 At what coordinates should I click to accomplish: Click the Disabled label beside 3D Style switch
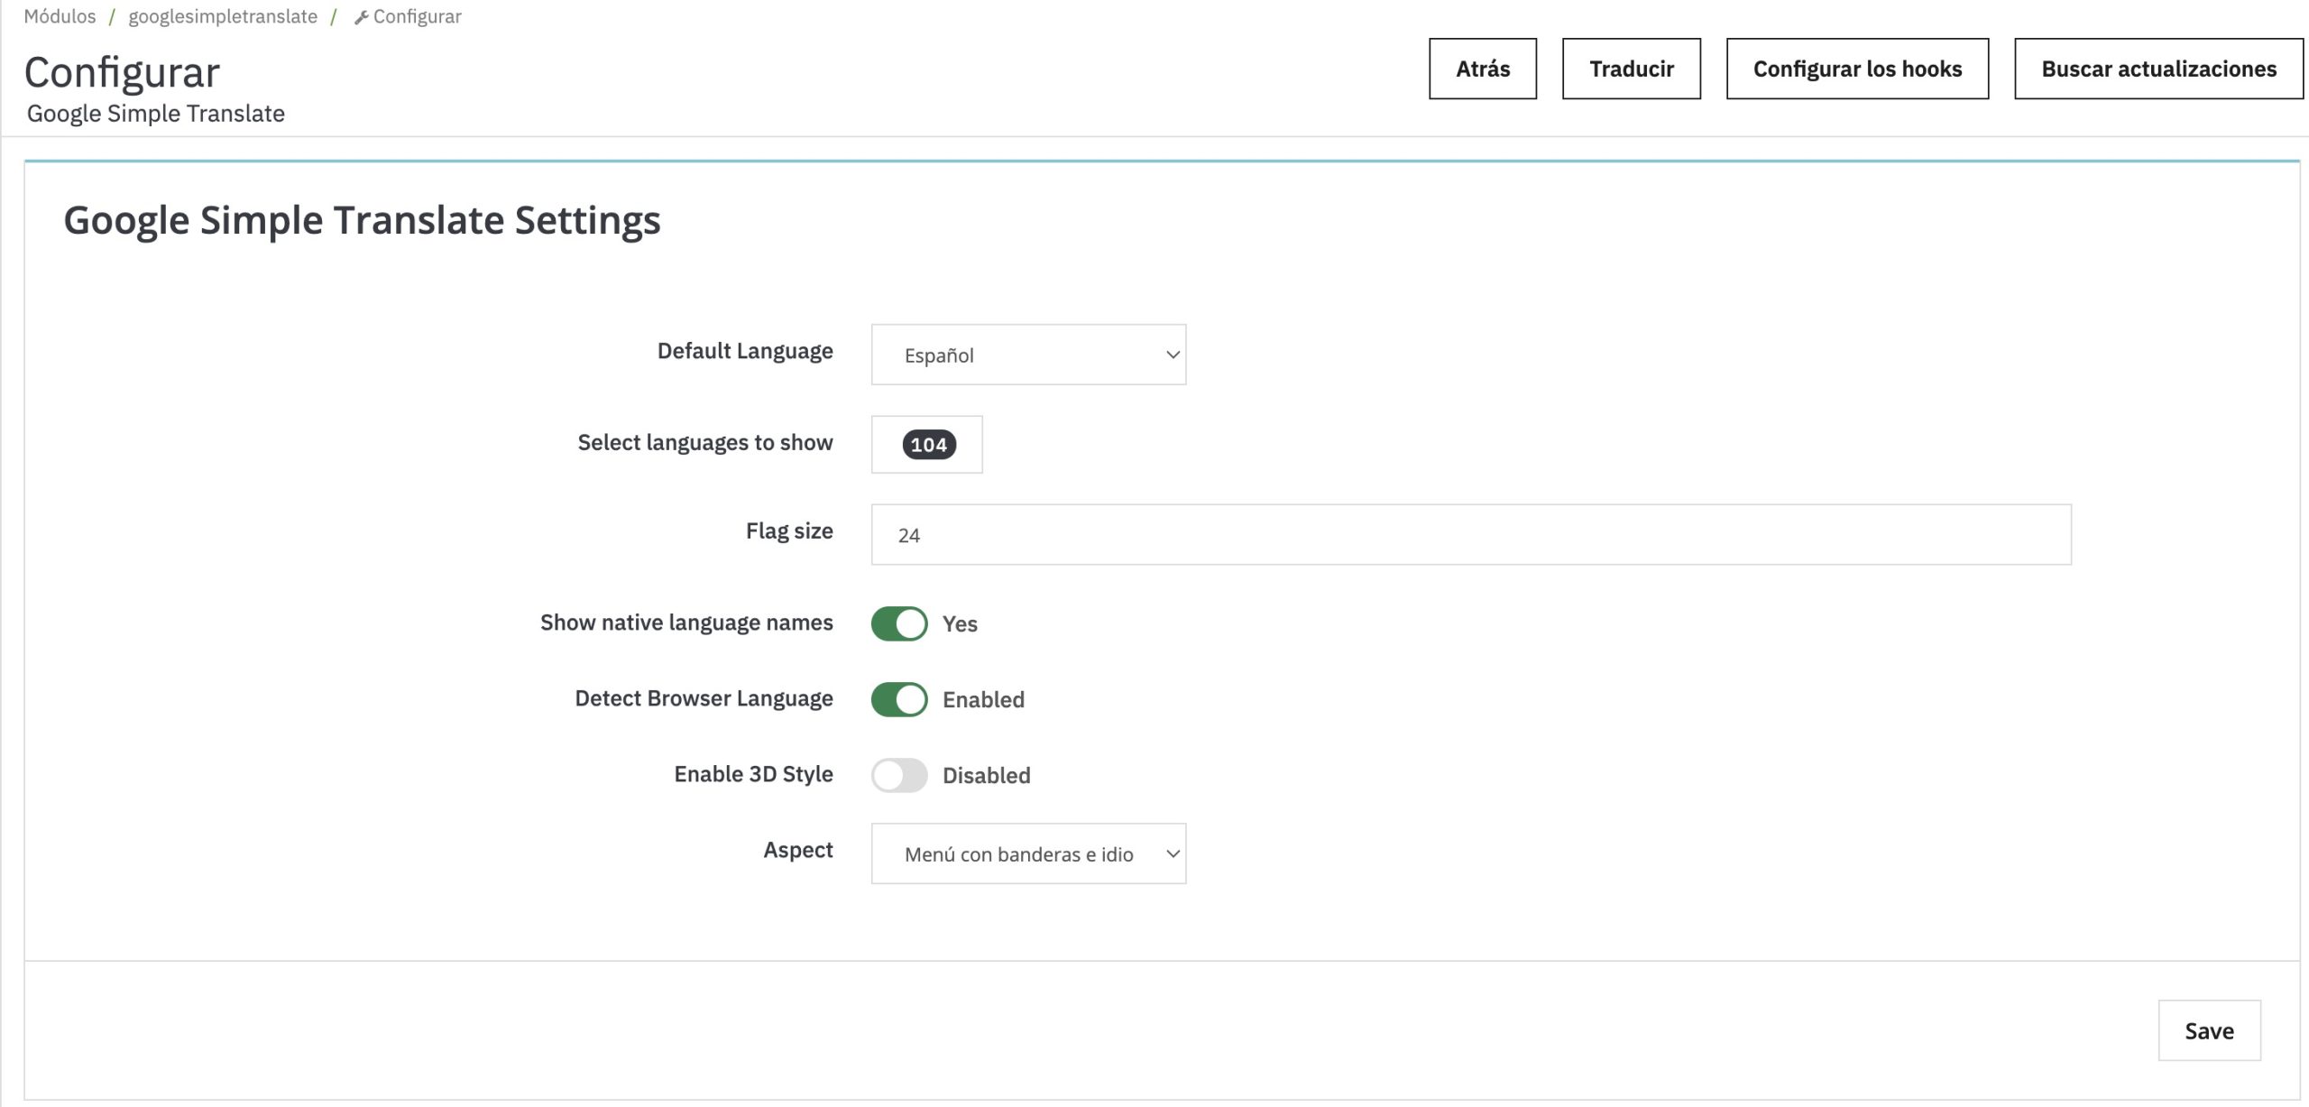click(986, 775)
